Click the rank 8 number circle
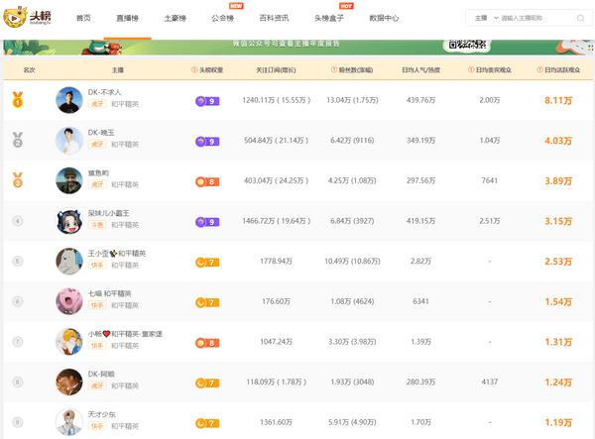Image resolution: width=595 pixels, height=439 pixels. pos(18,383)
